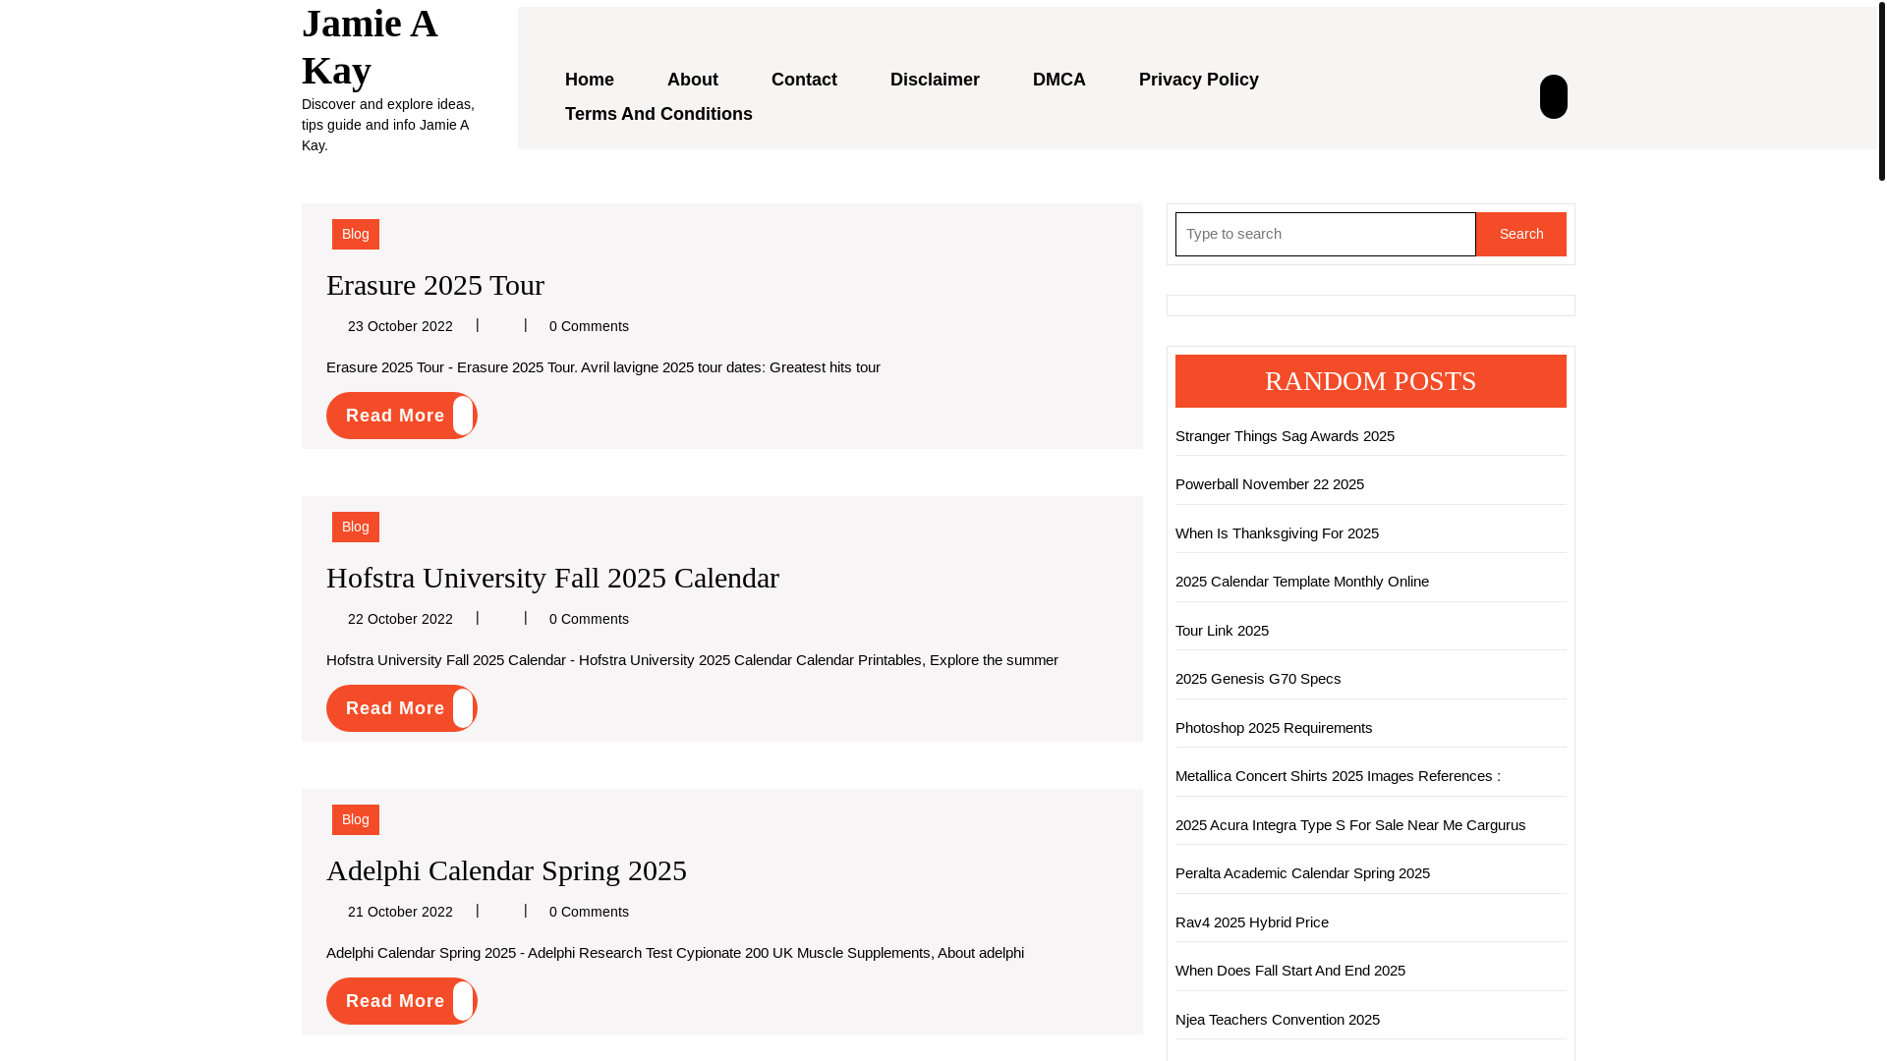1887x1061 pixels.
Task: Open Photoshop 2025 Requirements post
Action: [1274, 728]
